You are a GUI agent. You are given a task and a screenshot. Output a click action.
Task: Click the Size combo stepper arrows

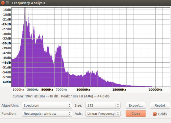tap(118, 105)
